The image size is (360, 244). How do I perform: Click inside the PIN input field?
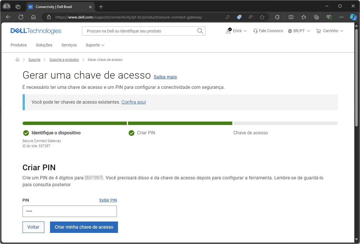[69, 211]
